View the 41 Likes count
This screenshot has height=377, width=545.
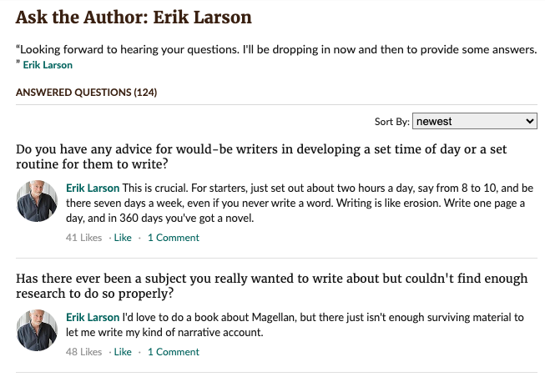point(83,238)
